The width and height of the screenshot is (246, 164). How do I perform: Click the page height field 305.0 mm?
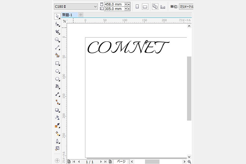coord(114,9)
